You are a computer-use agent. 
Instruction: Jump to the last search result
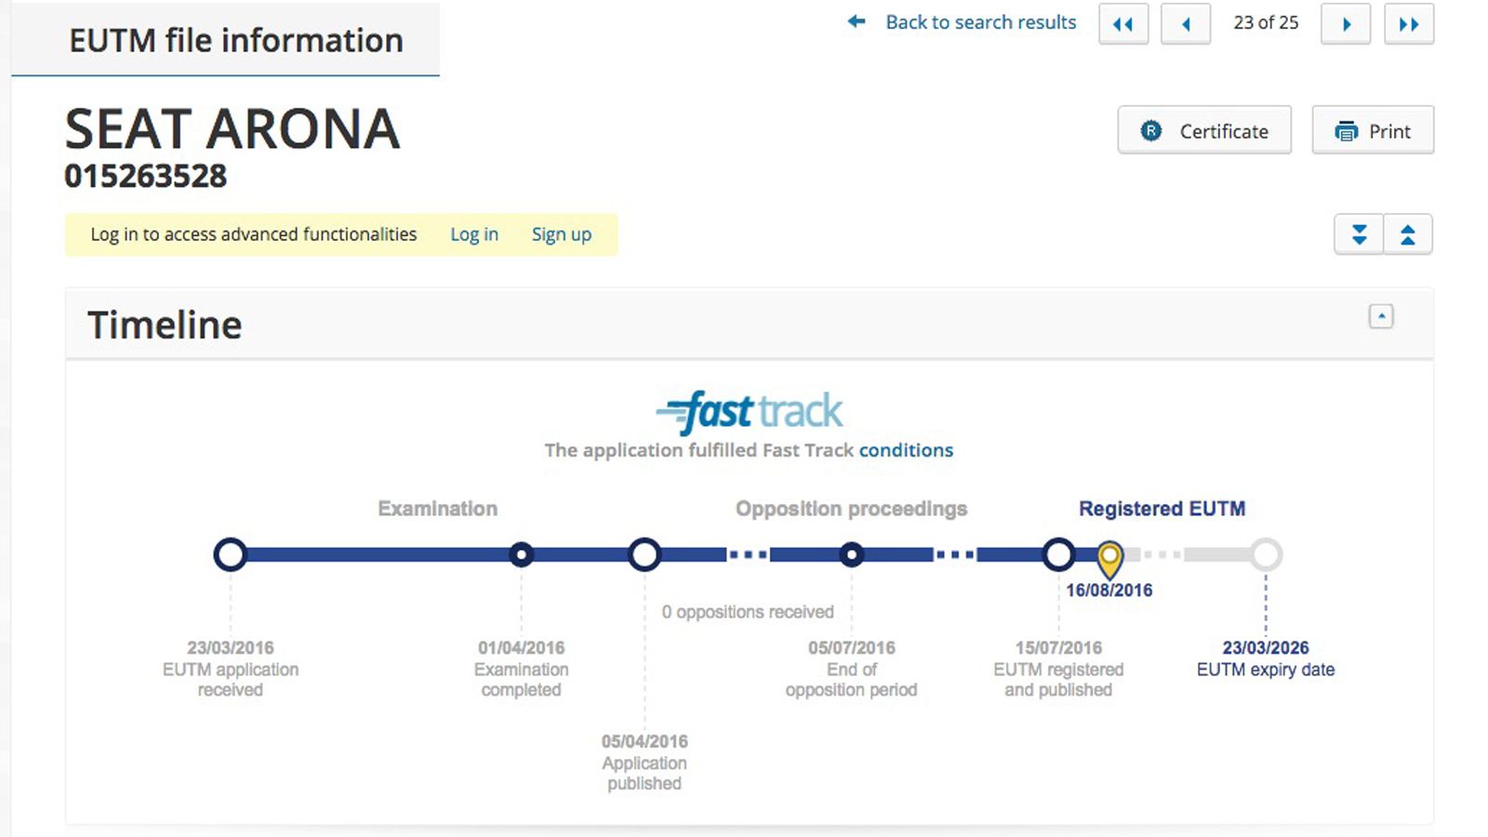tap(1409, 24)
